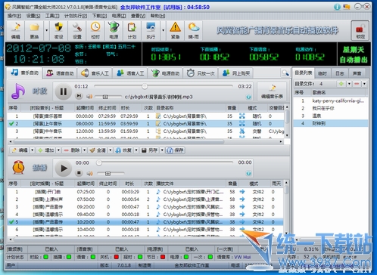The image size is (377, 275).
Task: Switch to the 网上购买 tab
Action: [x=236, y=73]
